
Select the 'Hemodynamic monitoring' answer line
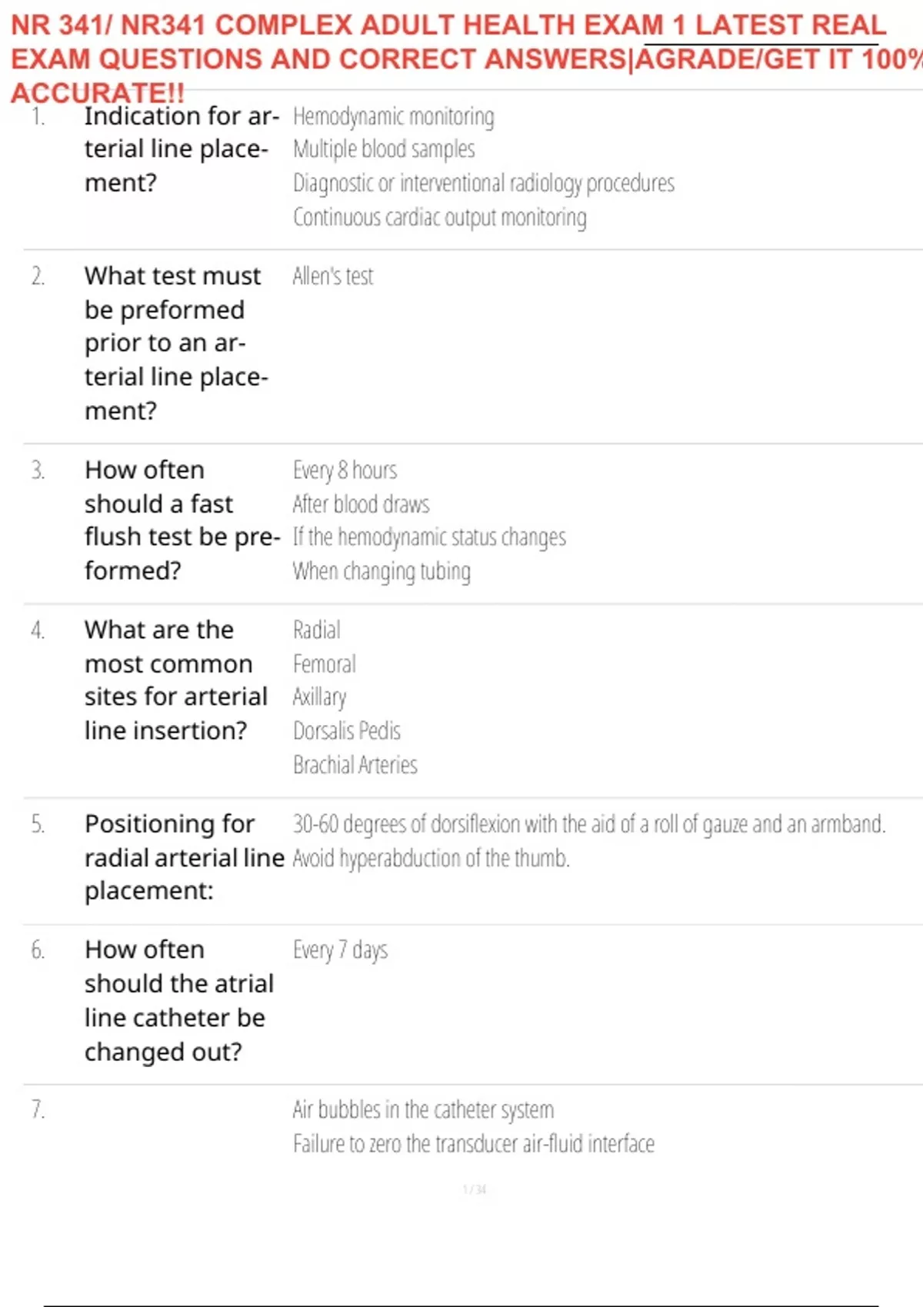click(x=393, y=117)
